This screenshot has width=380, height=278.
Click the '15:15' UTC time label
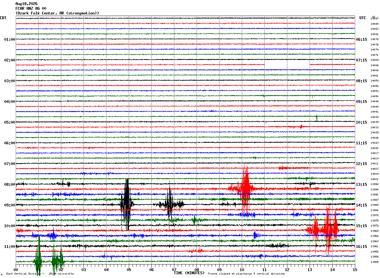point(361,226)
